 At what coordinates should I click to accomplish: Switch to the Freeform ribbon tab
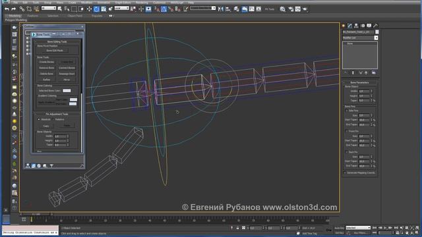pos(32,16)
